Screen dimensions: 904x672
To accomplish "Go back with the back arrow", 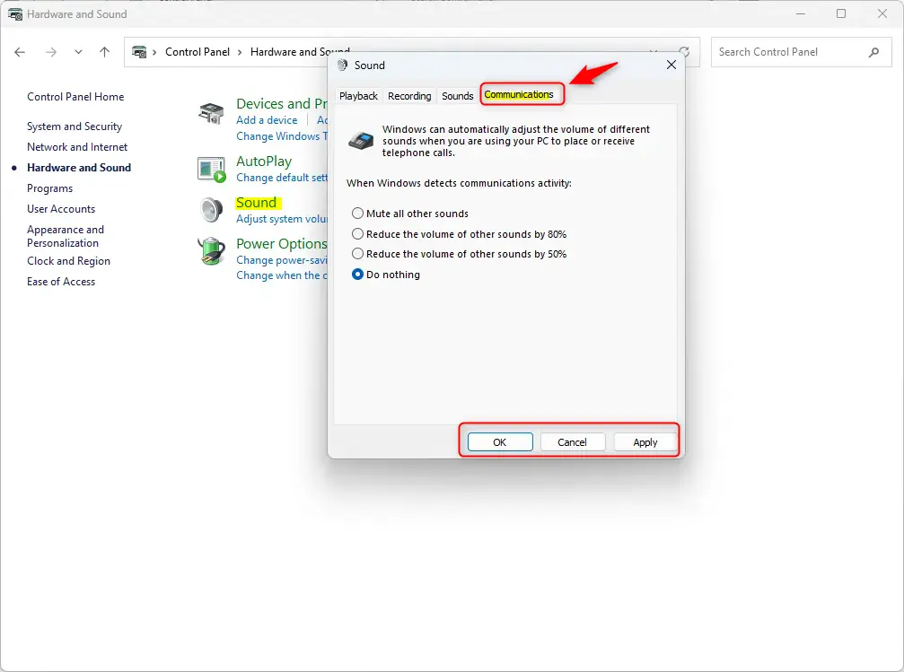I will pyautogui.click(x=20, y=52).
